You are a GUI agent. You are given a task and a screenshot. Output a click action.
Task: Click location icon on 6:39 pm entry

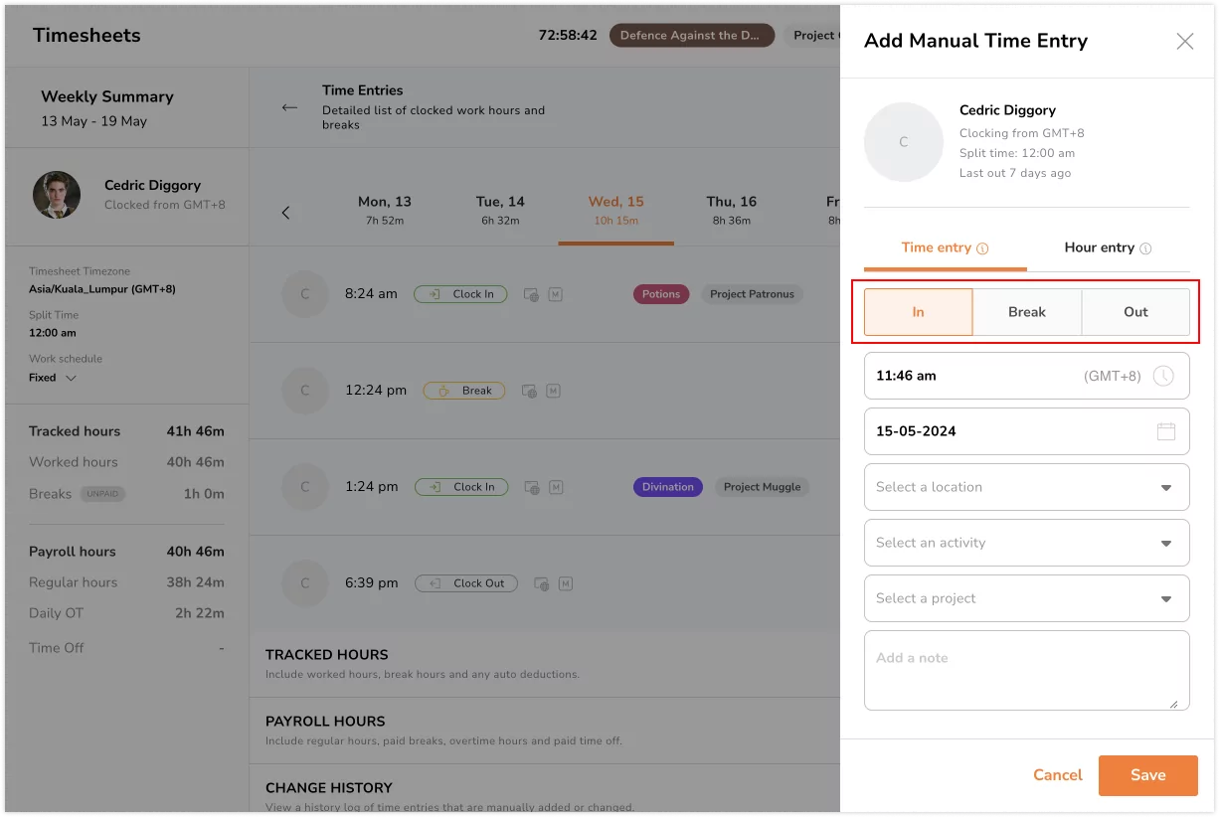pos(542,583)
